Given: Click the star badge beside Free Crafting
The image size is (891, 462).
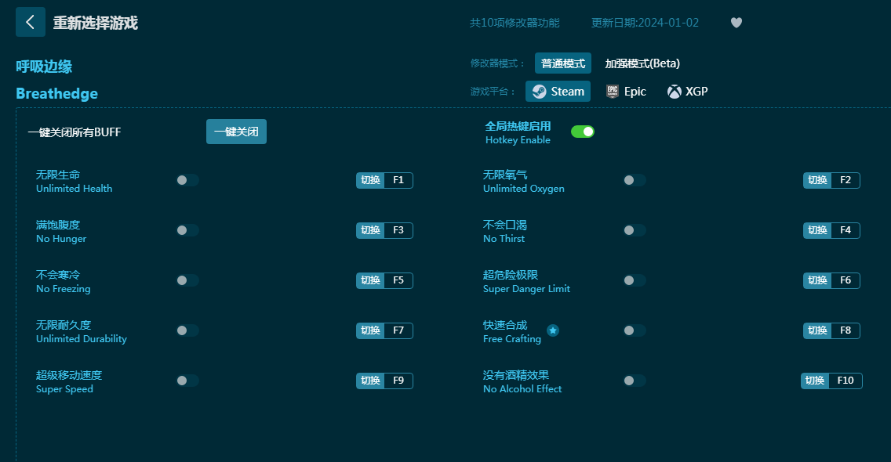Looking at the screenshot, I should click(x=553, y=330).
